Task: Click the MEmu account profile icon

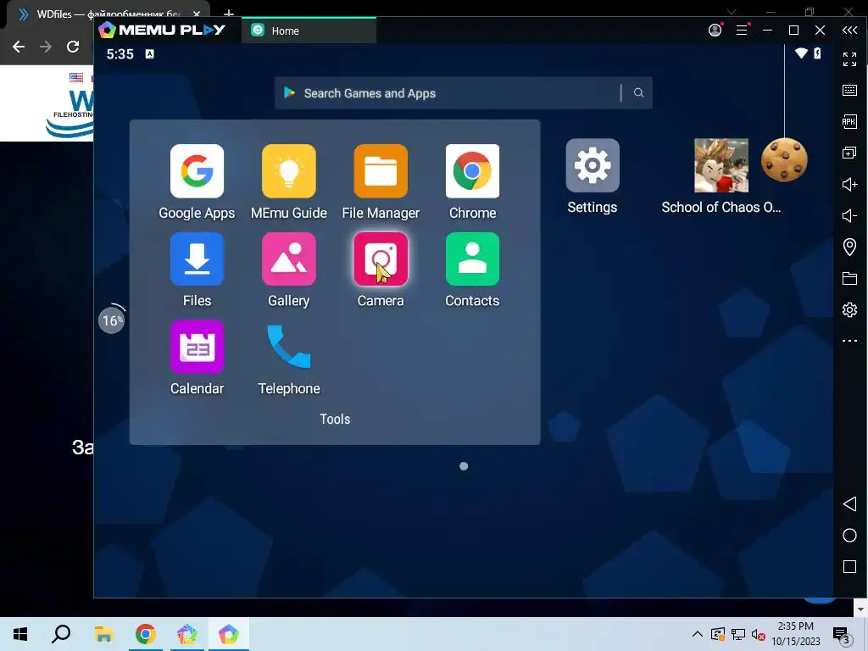Action: click(x=715, y=30)
